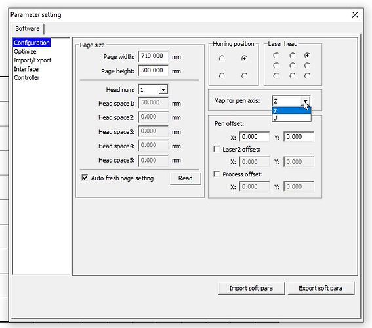Image resolution: width=372 pixels, height=328 pixels.
Task: Select Optimize in the left list
Action: coord(25,51)
